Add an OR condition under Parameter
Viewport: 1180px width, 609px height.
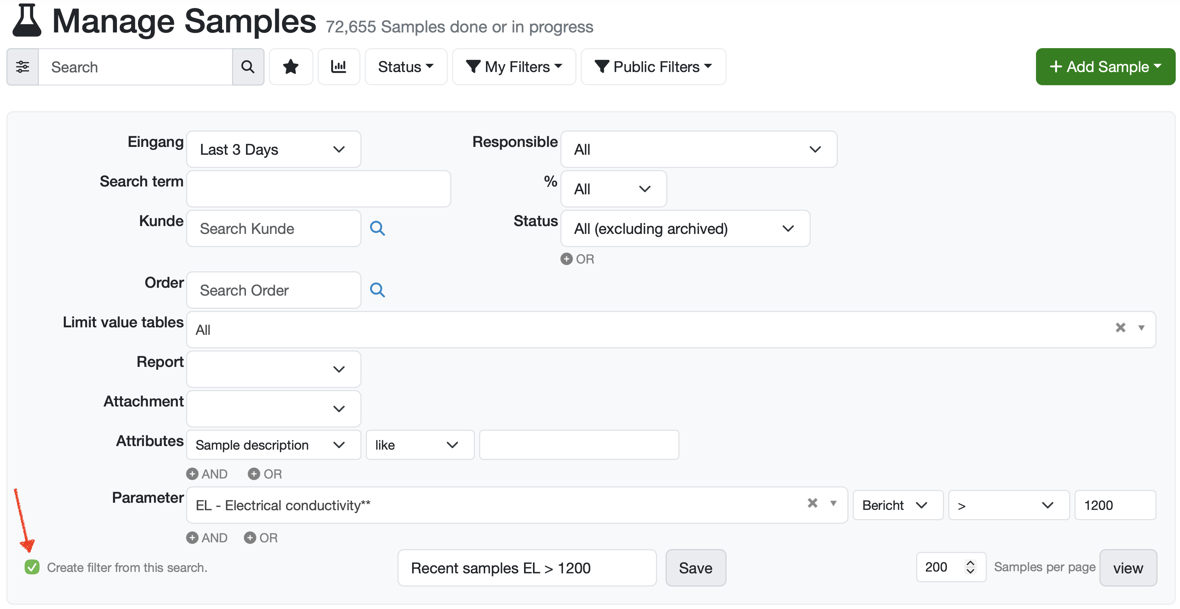[261, 538]
